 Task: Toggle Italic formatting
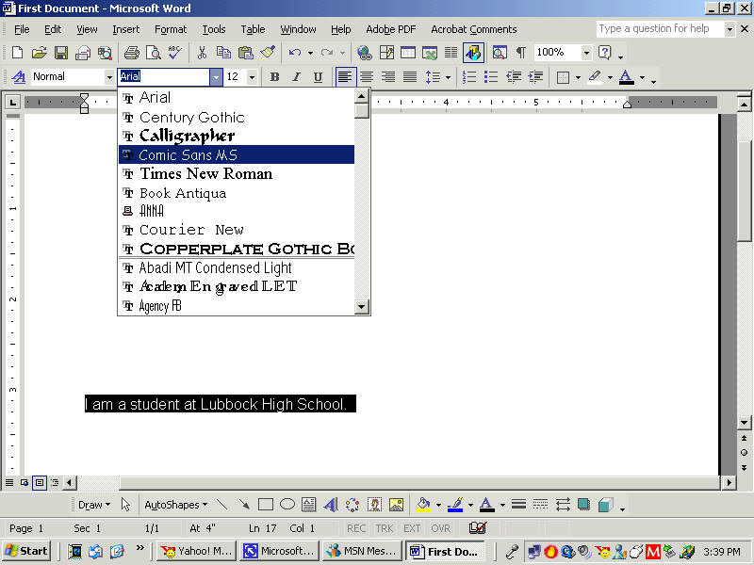click(296, 77)
